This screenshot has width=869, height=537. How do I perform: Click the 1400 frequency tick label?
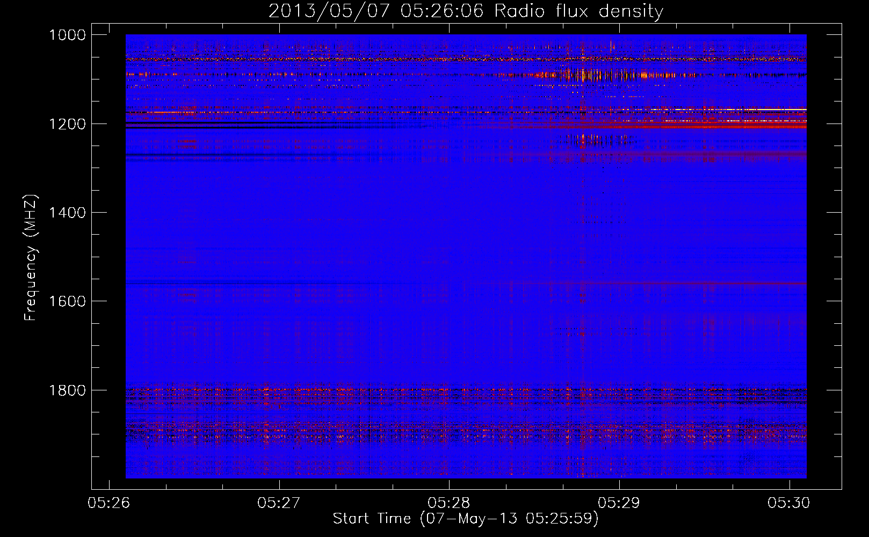click(68, 213)
